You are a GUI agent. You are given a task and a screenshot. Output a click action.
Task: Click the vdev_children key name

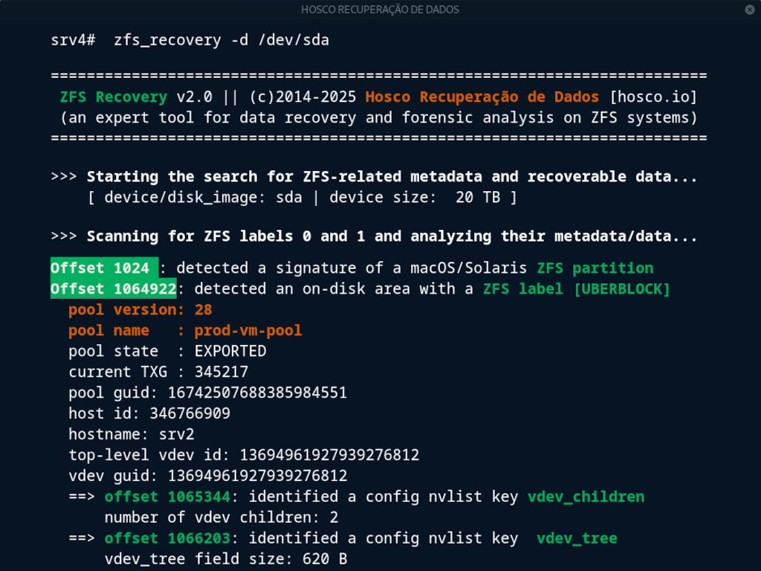point(586,497)
